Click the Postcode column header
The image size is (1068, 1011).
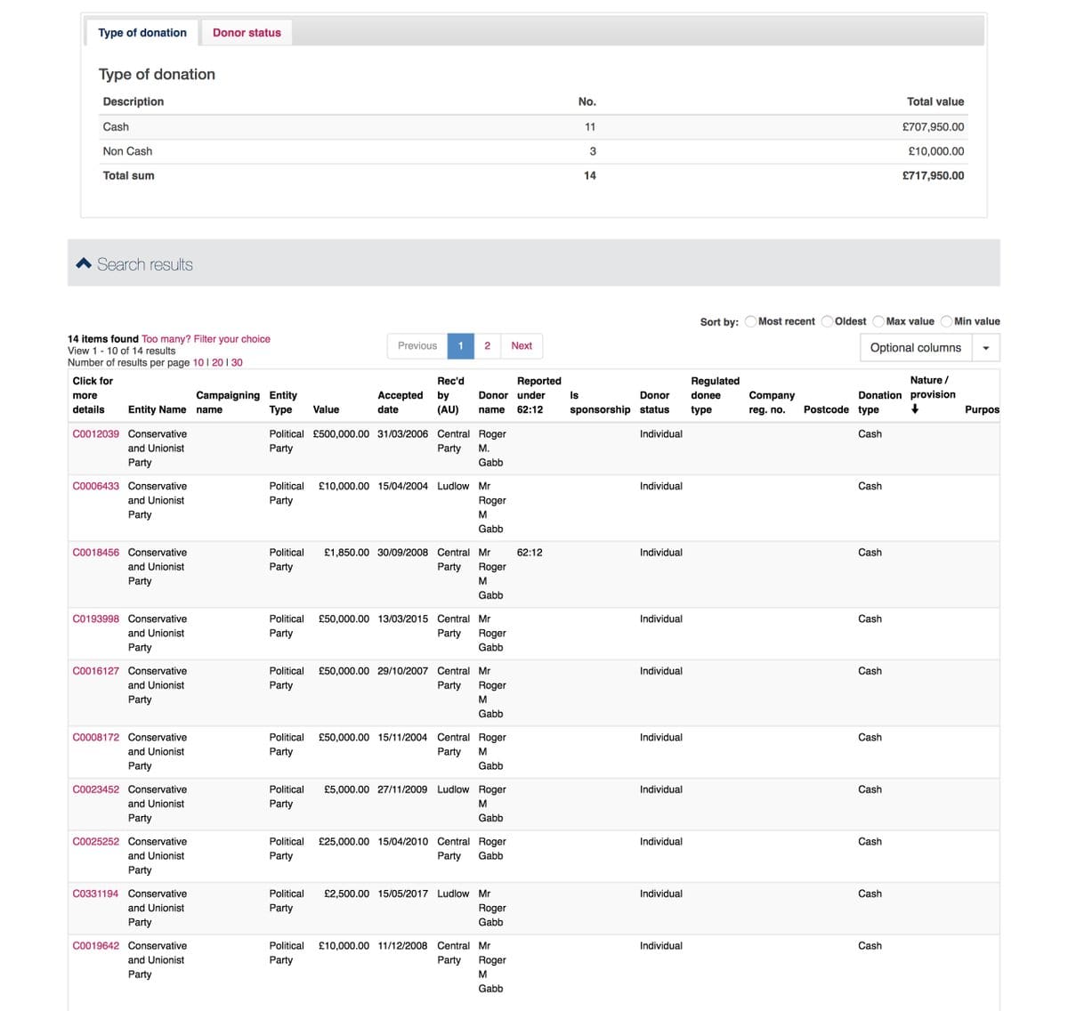826,409
